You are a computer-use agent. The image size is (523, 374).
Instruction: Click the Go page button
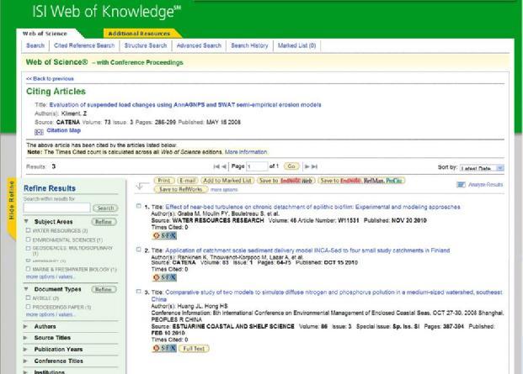click(291, 166)
